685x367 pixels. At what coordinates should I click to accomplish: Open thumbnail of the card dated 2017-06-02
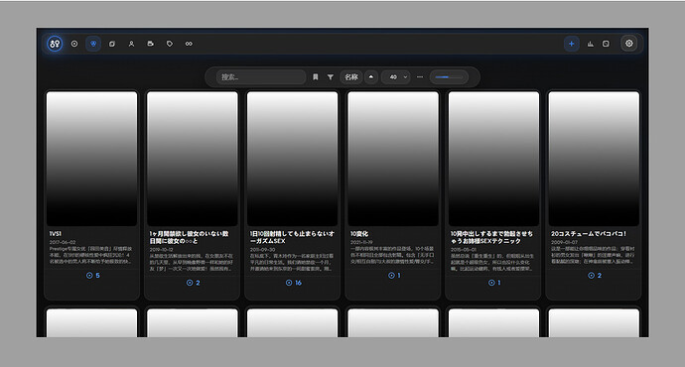point(91,159)
